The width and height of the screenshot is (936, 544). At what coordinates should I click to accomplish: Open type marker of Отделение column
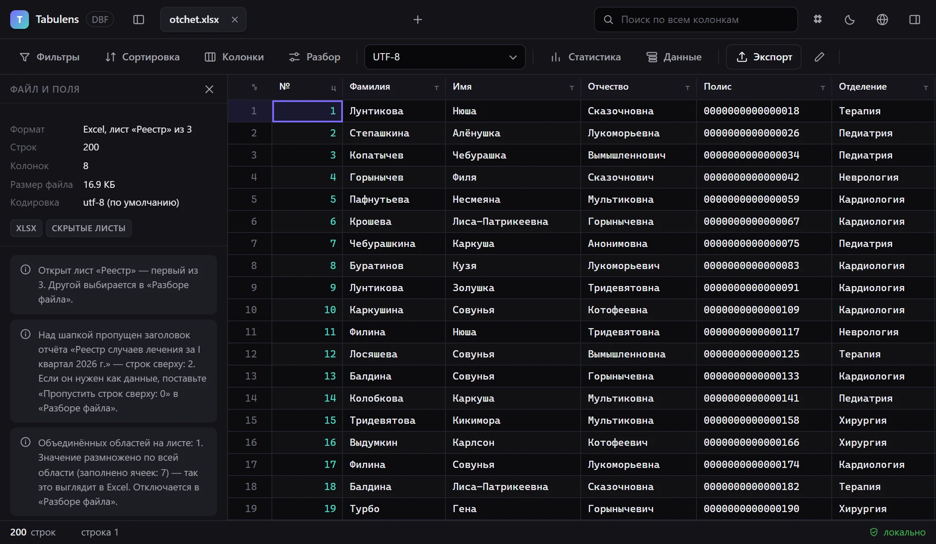(926, 88)
